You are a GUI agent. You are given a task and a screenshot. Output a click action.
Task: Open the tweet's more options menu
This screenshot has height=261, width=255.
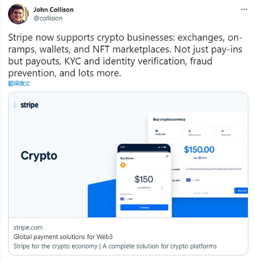click(x=244, y=9)
